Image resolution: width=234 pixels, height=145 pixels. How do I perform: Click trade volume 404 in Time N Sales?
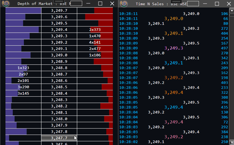point(224,33)
